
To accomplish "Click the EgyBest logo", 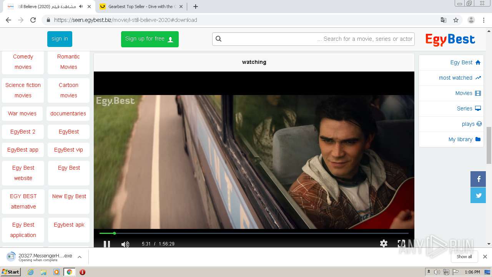I will 450,39.
